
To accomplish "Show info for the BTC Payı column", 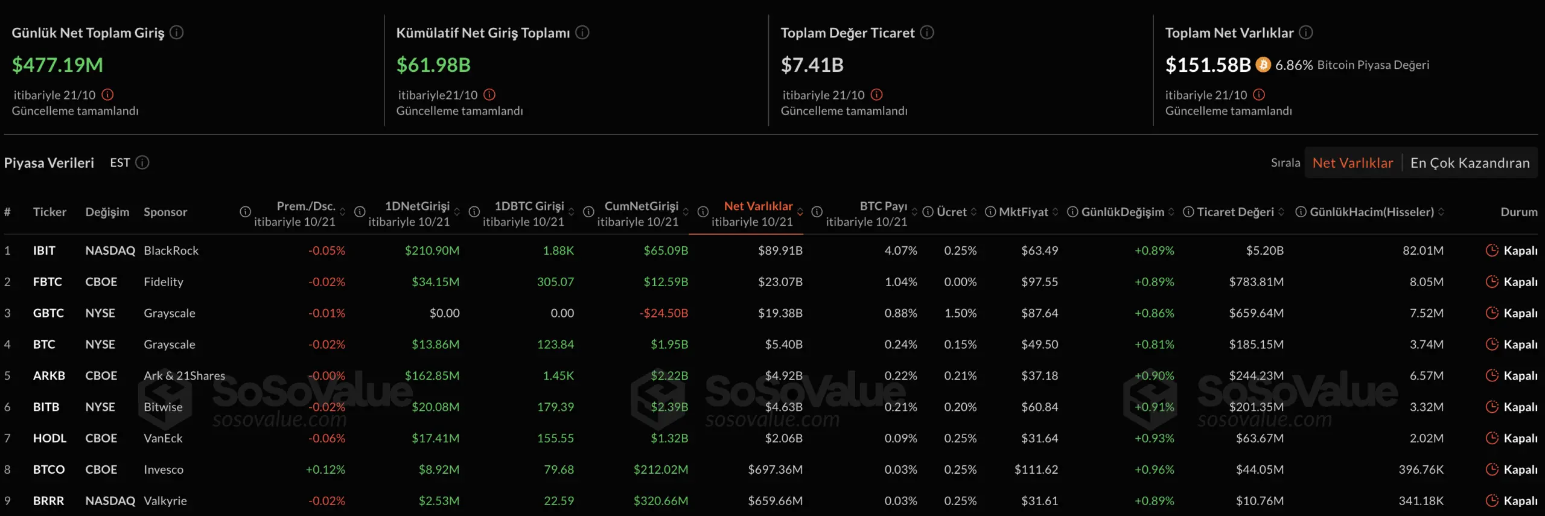I will [817, 212].
